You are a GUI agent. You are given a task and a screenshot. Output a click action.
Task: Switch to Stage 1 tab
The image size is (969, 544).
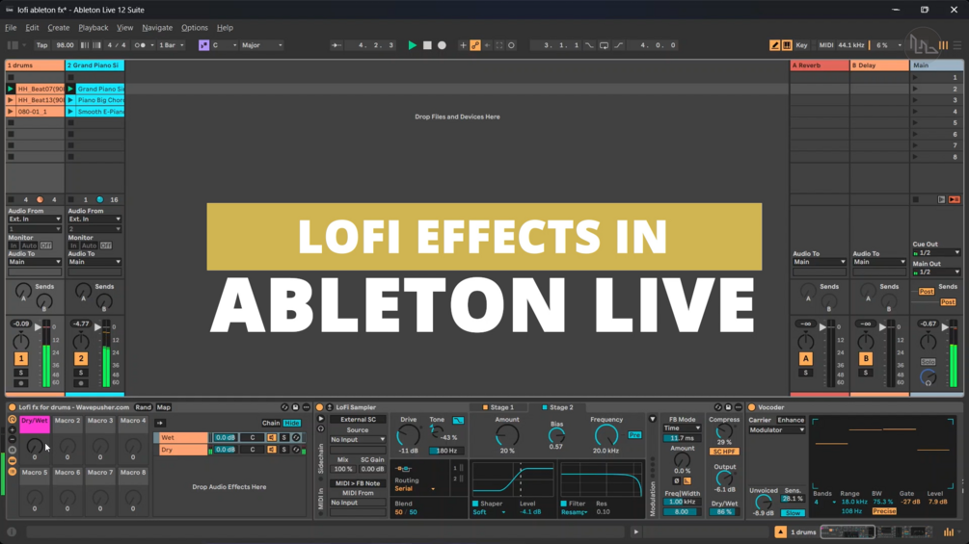[498, 407]
